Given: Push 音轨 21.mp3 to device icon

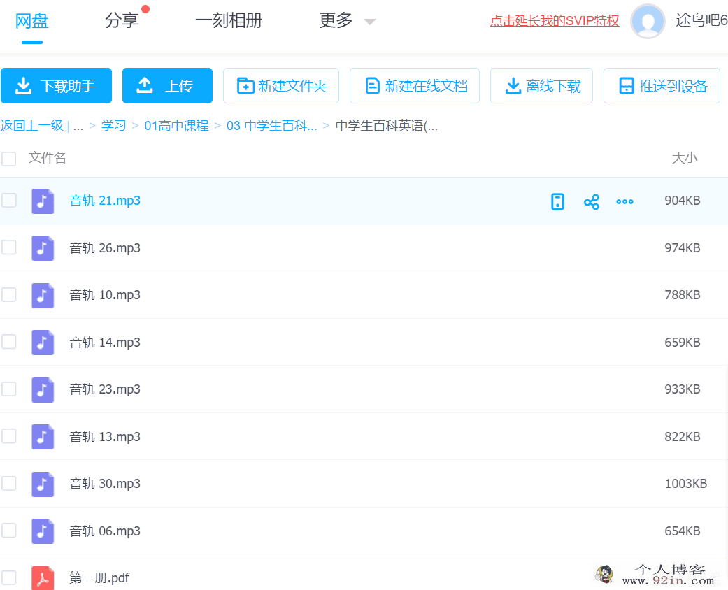Looking at the screenshot, I should [557, 201].
